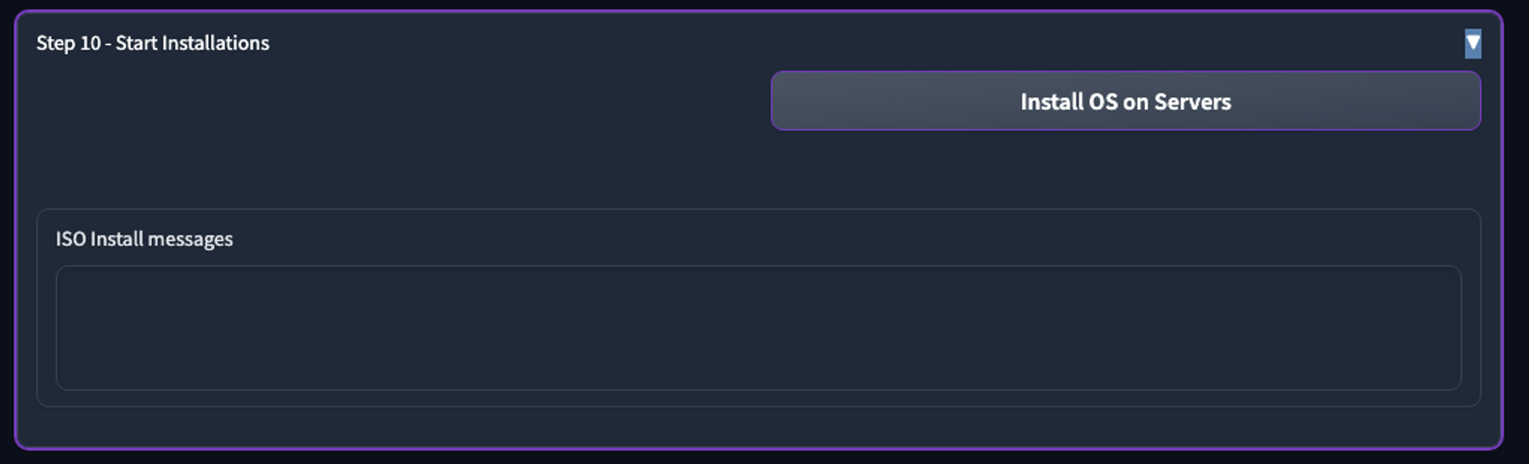Collapse the Step 10 accordion arrow
The width and height of the screenshot is (1529, 464).
[x=1472, y=44]
